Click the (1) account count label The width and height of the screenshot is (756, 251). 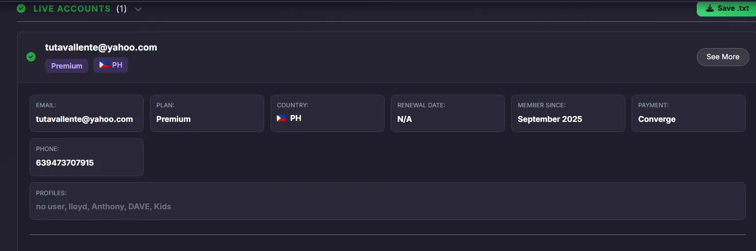[121, 9]
